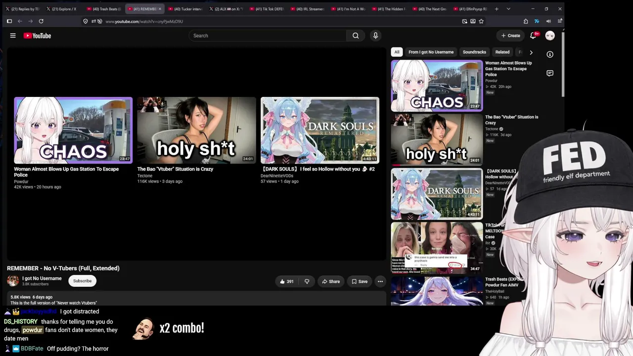633x356 pixels.
Task: Click the Share button
Action: click(330, 281)
